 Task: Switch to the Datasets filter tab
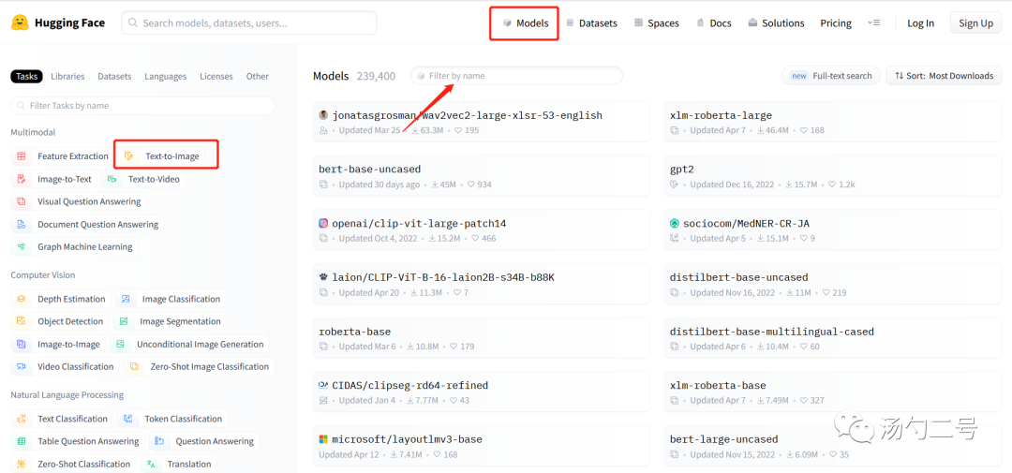(x=114, y=76)
